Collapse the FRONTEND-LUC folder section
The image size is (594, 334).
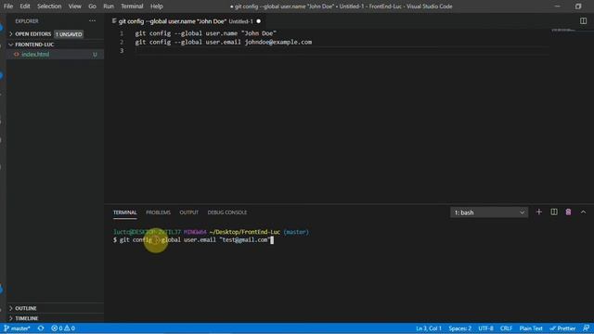pyautogui.click(x=34, y=45)
